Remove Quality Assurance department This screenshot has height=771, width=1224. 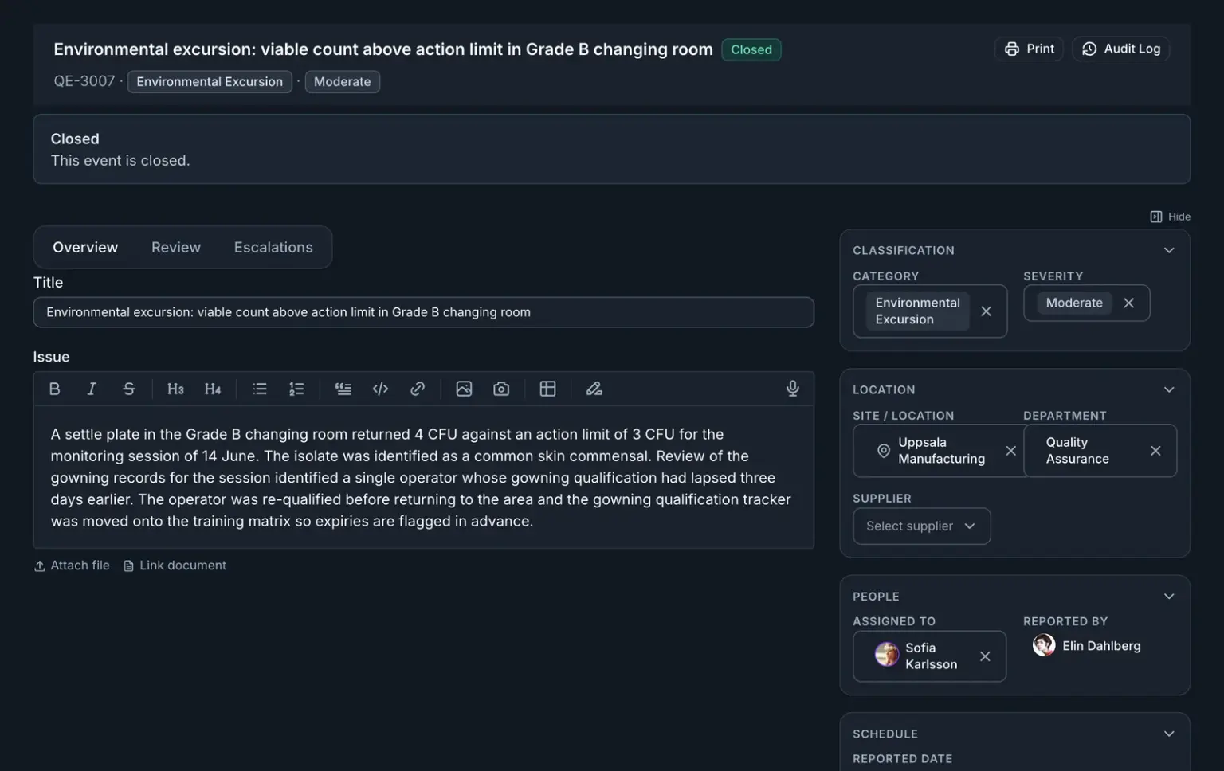pyautogui.click(x=1155, y=451)
